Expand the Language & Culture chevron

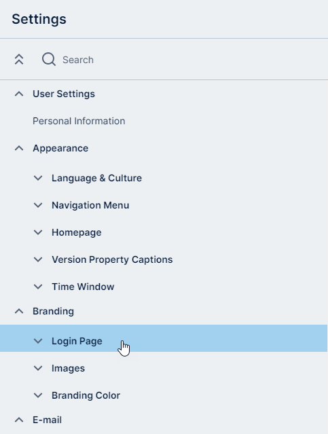pyautogui.click(x=38, y=178)
